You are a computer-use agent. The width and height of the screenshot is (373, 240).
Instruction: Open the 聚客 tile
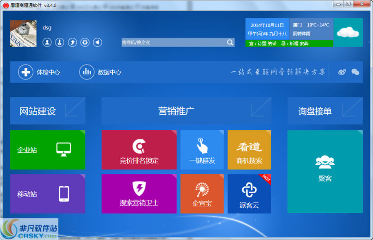[x=325, y=172]
